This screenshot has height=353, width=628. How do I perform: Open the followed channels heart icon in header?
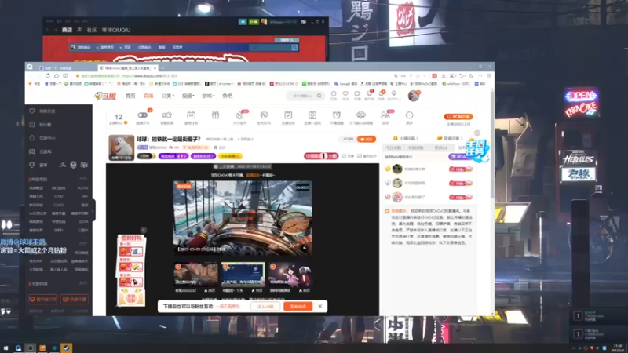click(345, 93)
